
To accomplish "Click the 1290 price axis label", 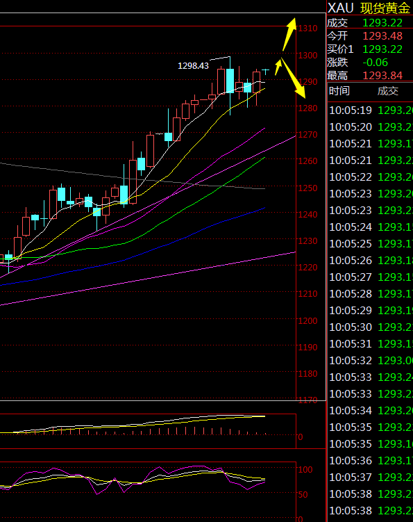I will click(x=307, y=81).
